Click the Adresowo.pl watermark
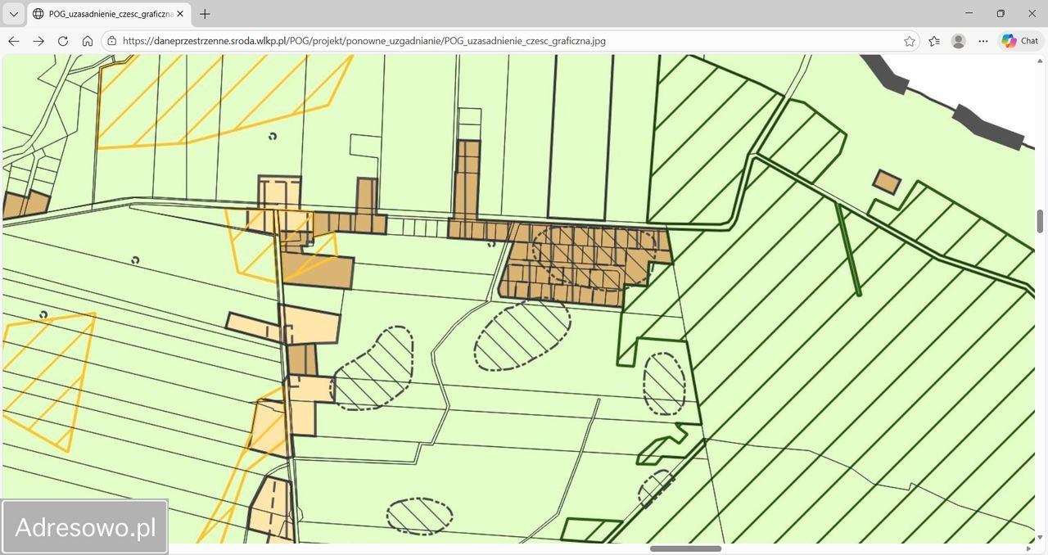This screenshot has height=555, width=1048. [x=85, y=527]
